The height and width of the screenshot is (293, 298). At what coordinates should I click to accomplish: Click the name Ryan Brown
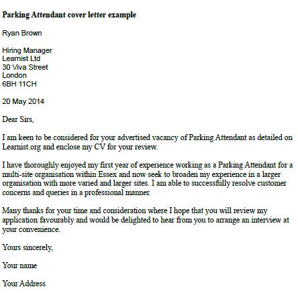point(22,34)
